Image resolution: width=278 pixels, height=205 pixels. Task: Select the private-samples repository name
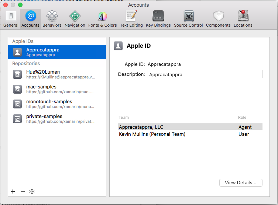click(x=44, y=116)
